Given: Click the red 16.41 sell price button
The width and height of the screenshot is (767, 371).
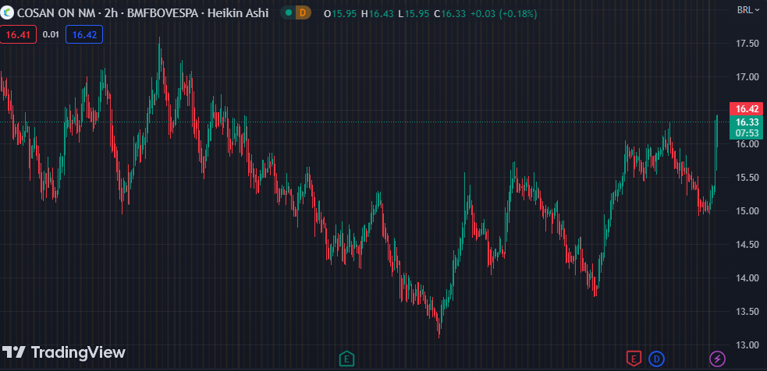Looking at the screenshot, I should tap(18, 35).
